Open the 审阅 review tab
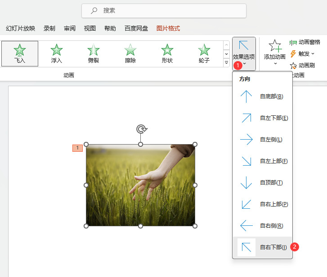 [x=70, y=28]
